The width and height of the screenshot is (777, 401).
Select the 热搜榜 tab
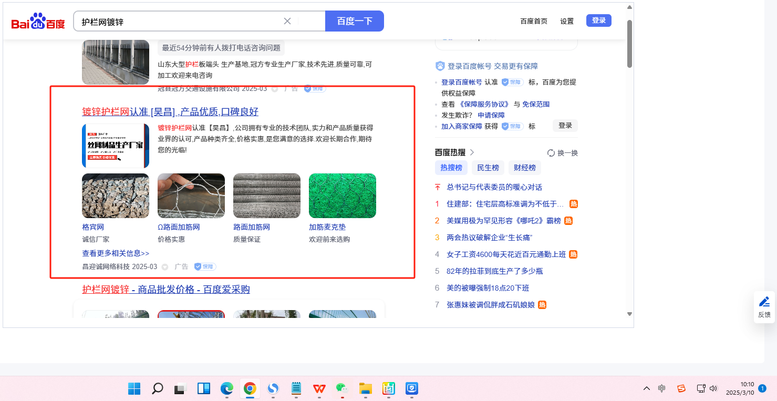[451, 168]
